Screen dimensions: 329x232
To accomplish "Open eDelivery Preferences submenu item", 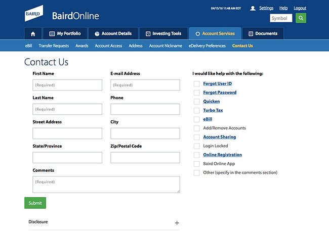I will tap(207, 45).
